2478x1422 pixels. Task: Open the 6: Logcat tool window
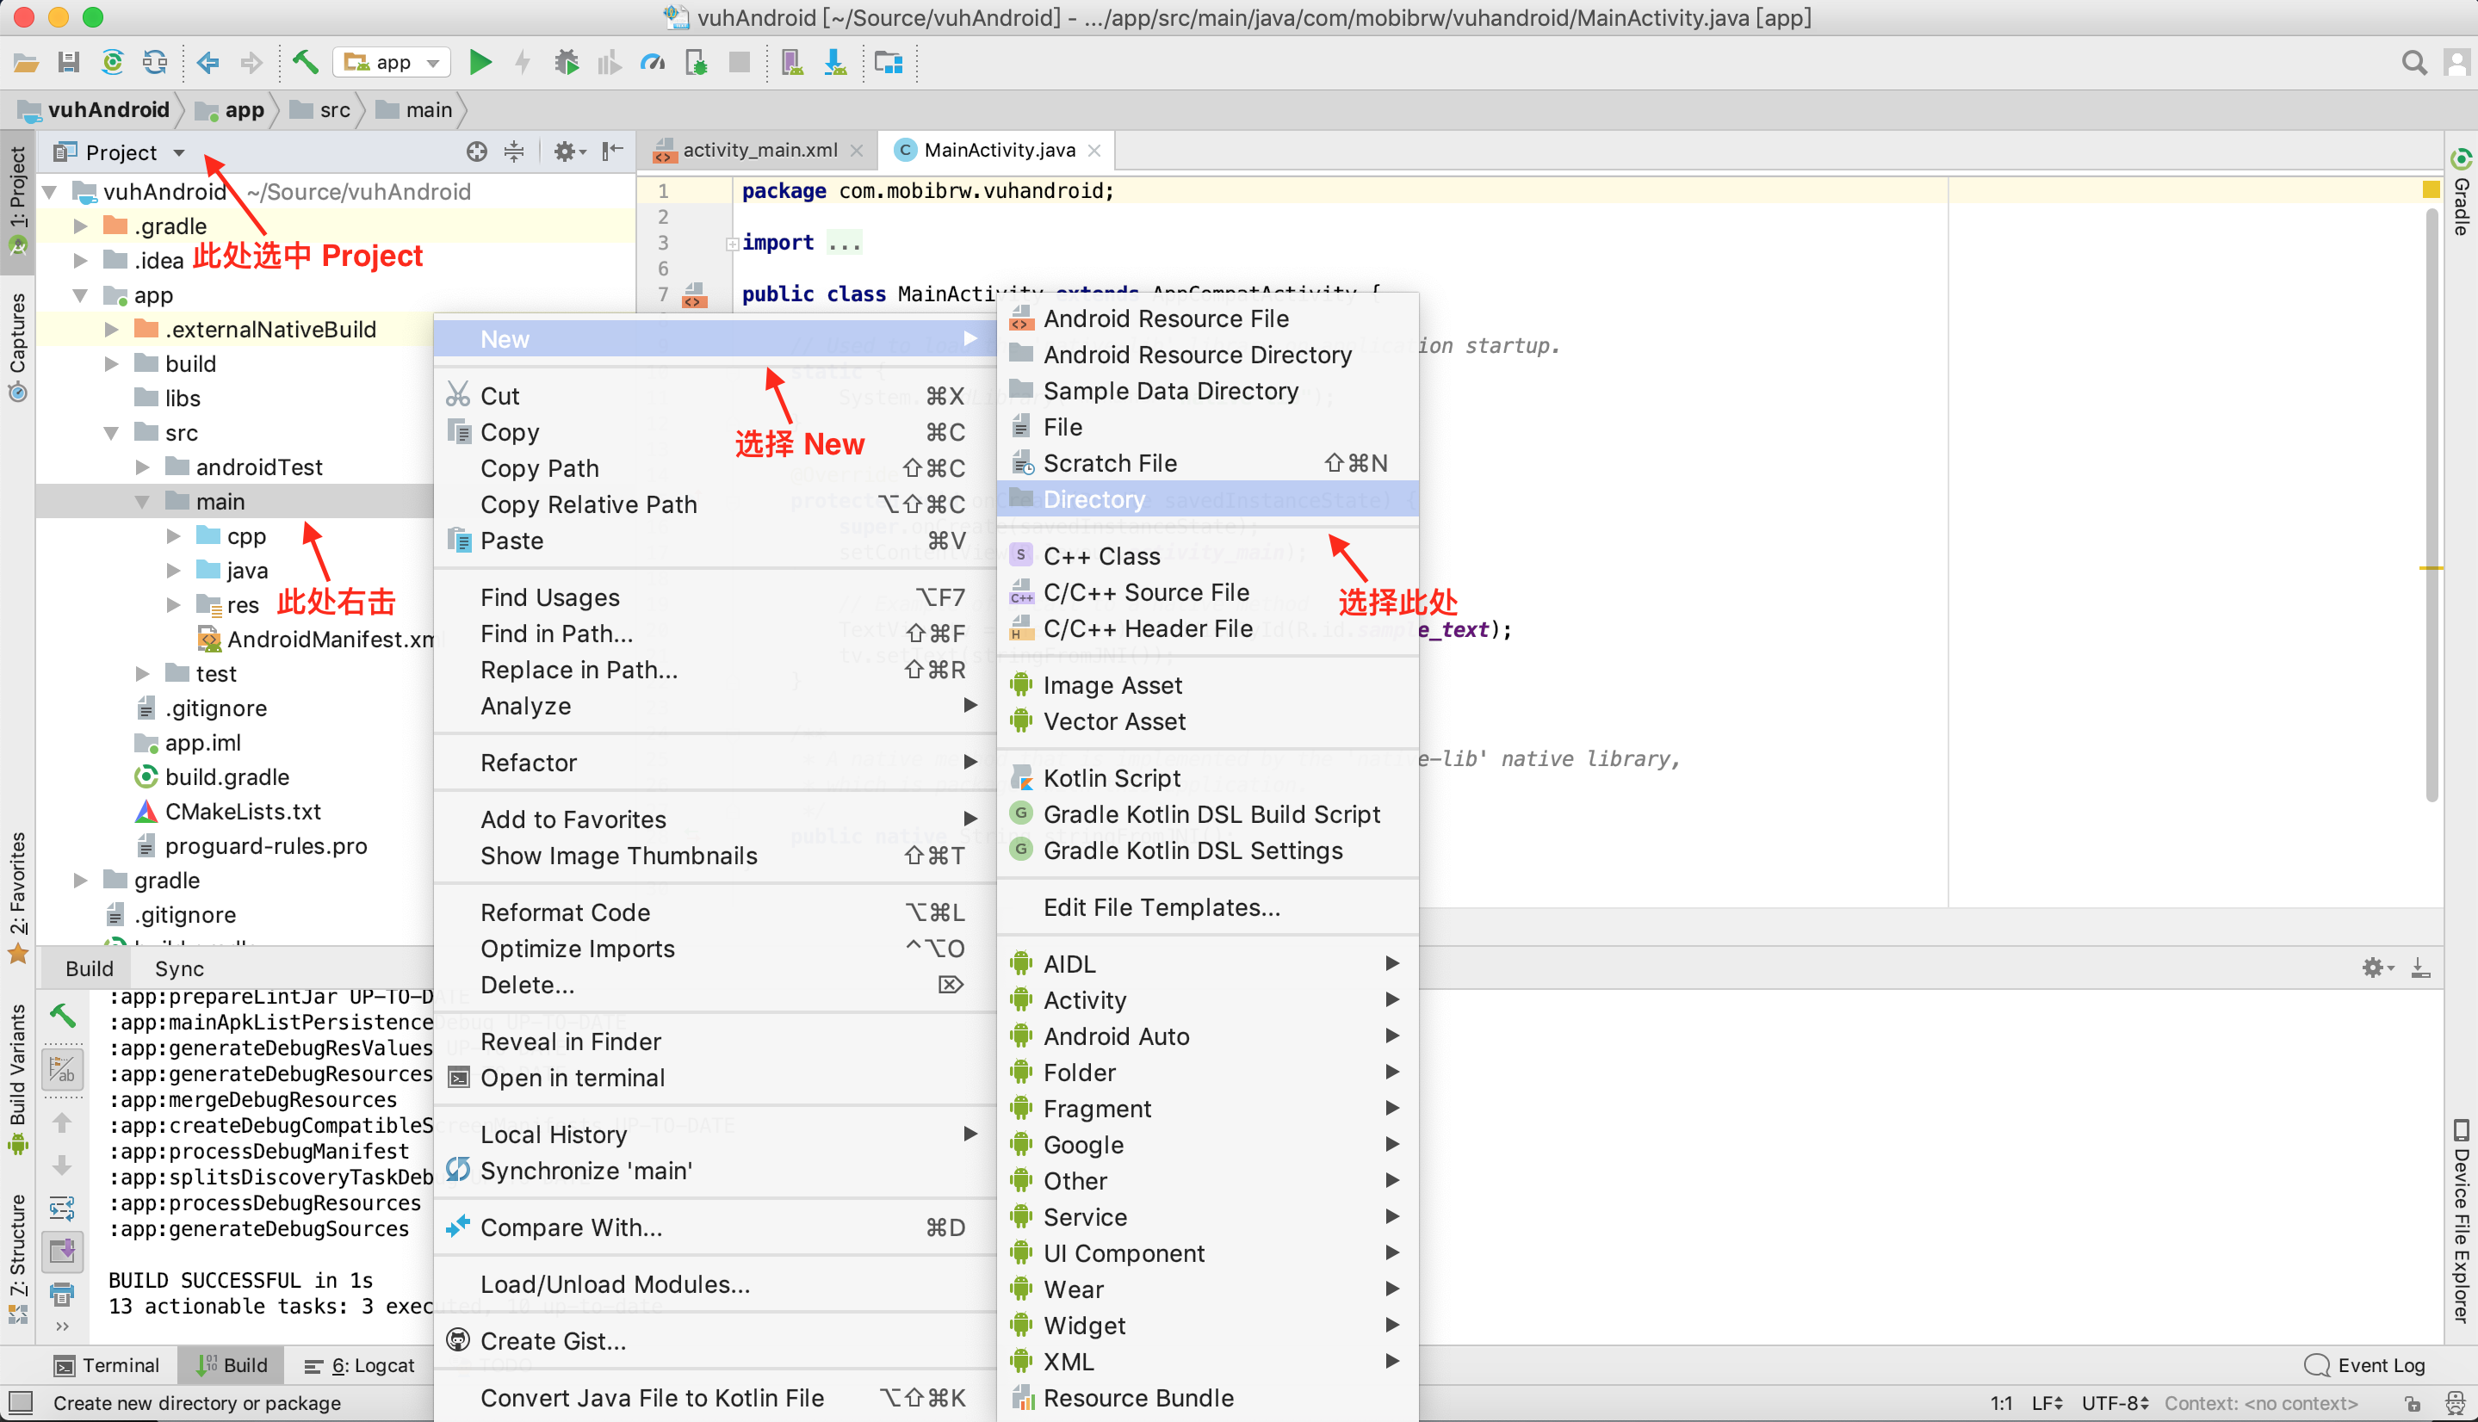pyautogui.click(x=358, y=1365)
